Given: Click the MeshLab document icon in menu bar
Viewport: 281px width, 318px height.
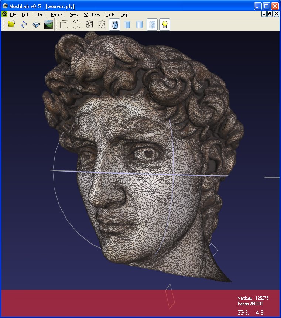Looking at the screenshot, I should pos(4,14).
